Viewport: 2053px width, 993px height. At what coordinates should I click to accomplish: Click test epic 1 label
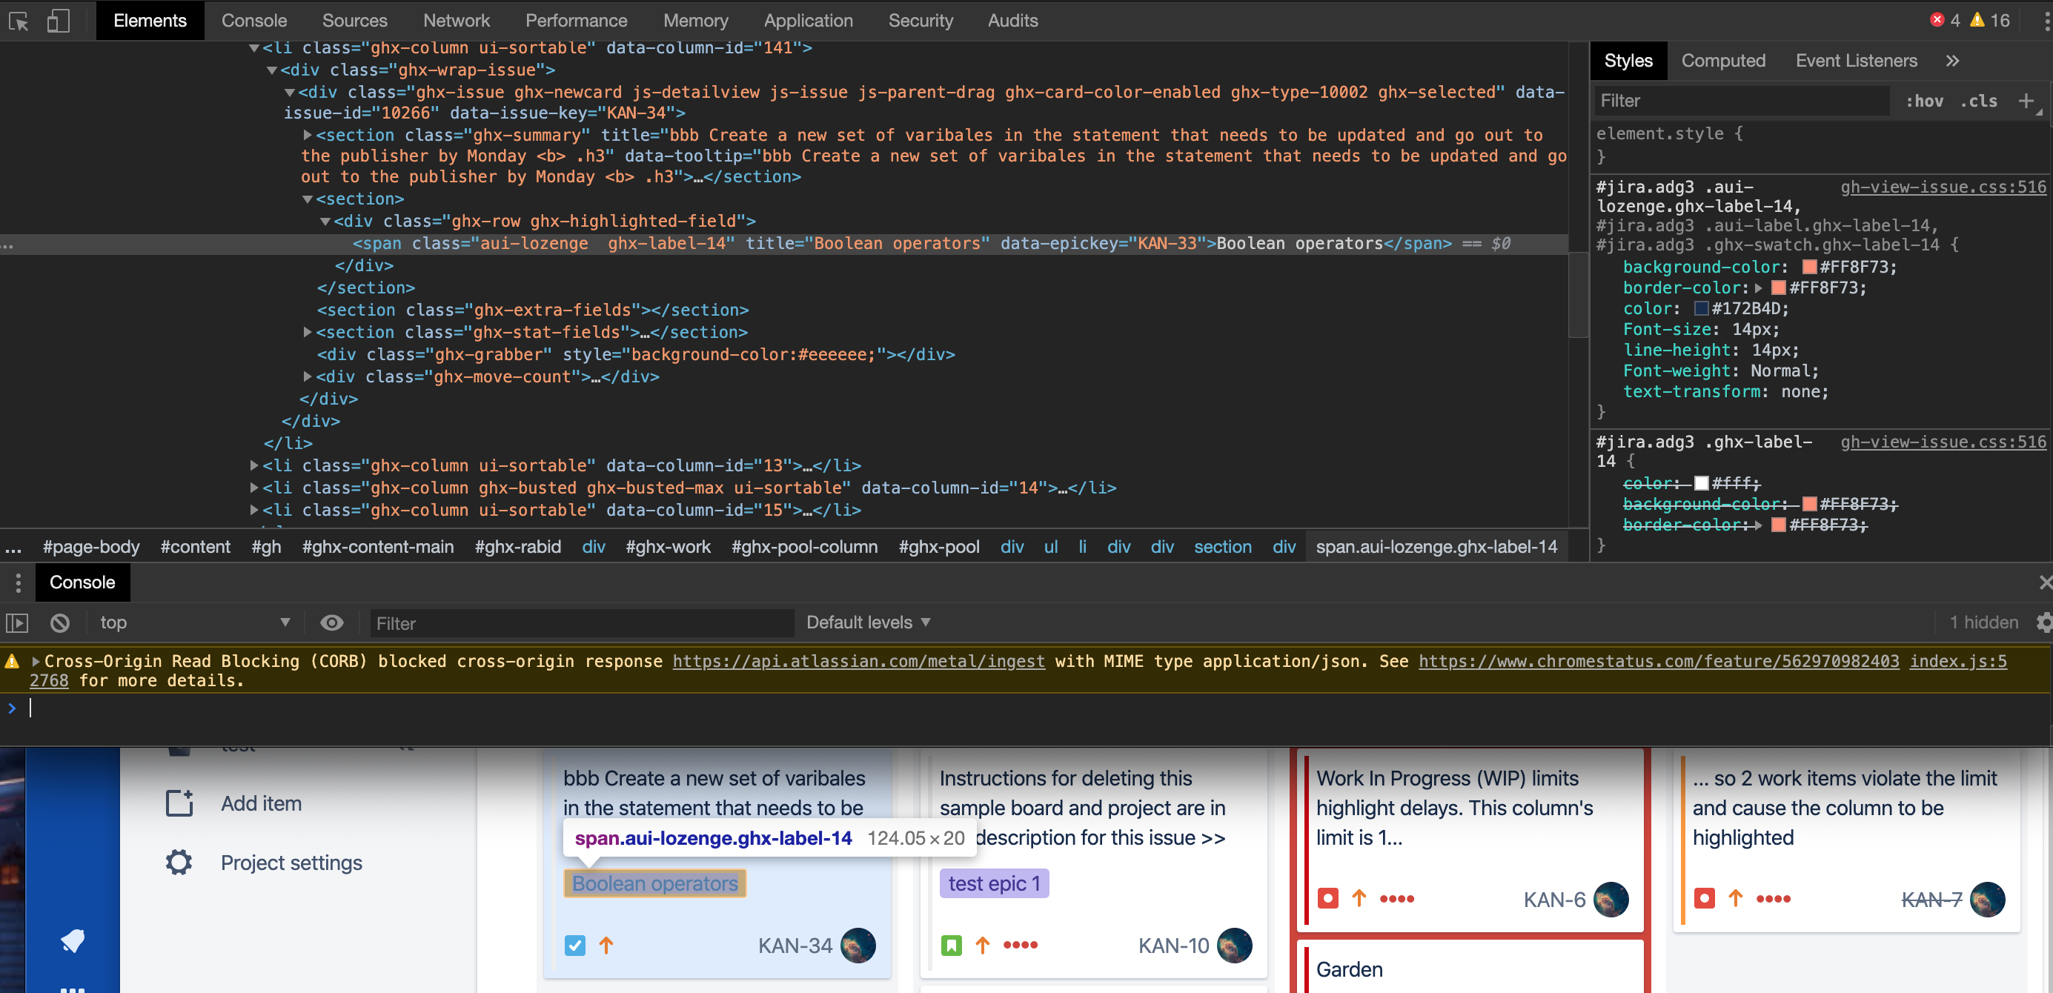coord(994,883)
